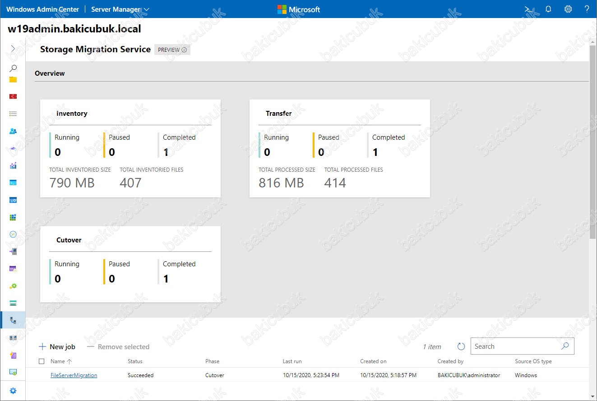Open the Files tool (yellow folder icon)
This screenshot has height=401, width=597.
[13, 79]
